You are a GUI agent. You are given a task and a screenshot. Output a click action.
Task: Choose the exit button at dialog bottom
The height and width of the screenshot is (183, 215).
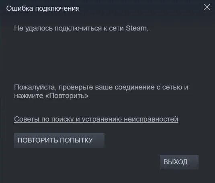(x=179, y=162)
